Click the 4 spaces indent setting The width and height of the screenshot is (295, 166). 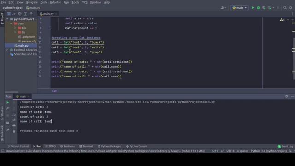click(x=242, y=151)
